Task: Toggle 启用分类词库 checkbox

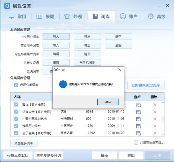Action: [16, 85]
